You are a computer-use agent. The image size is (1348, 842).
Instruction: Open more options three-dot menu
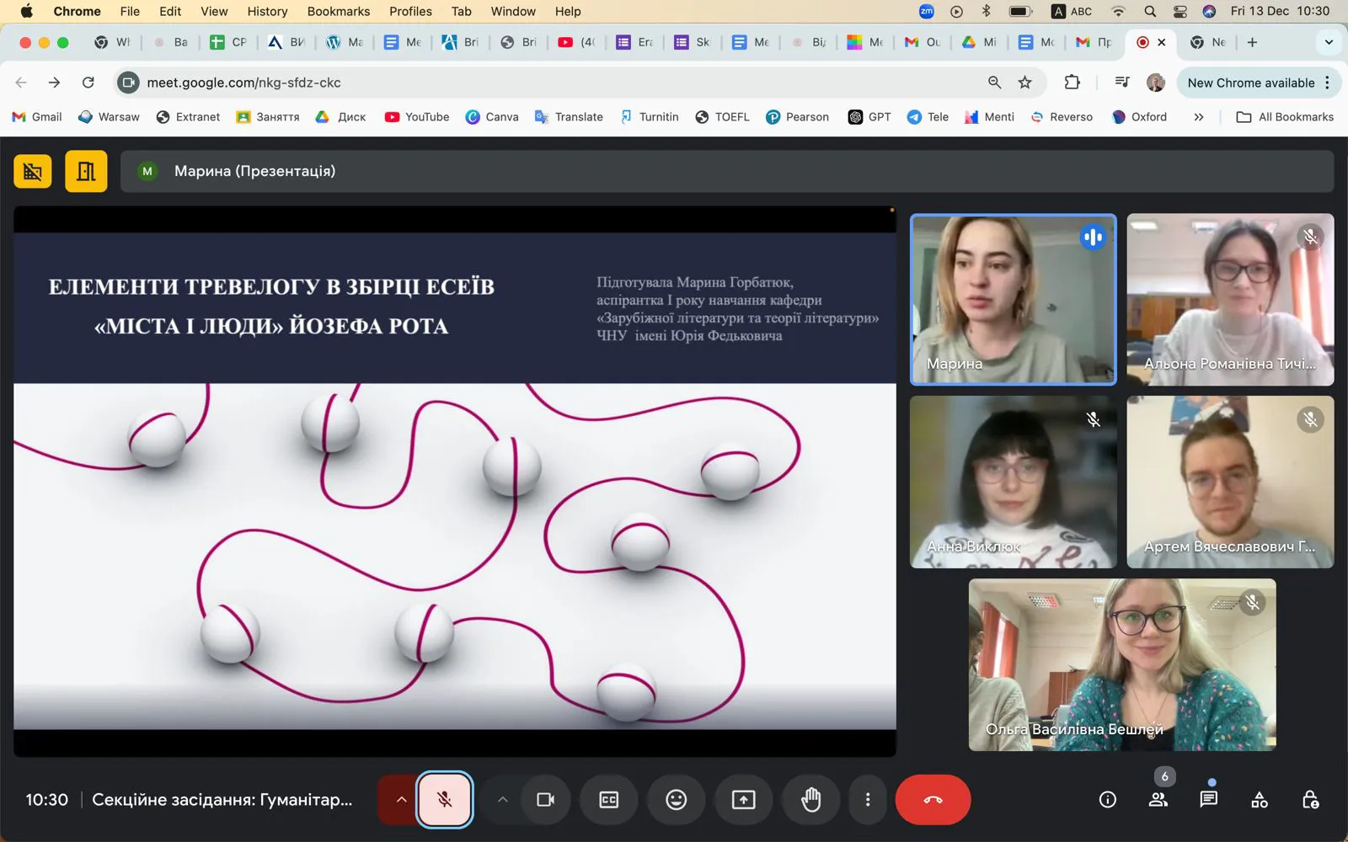pyautogui.click(x=868, y=800)
